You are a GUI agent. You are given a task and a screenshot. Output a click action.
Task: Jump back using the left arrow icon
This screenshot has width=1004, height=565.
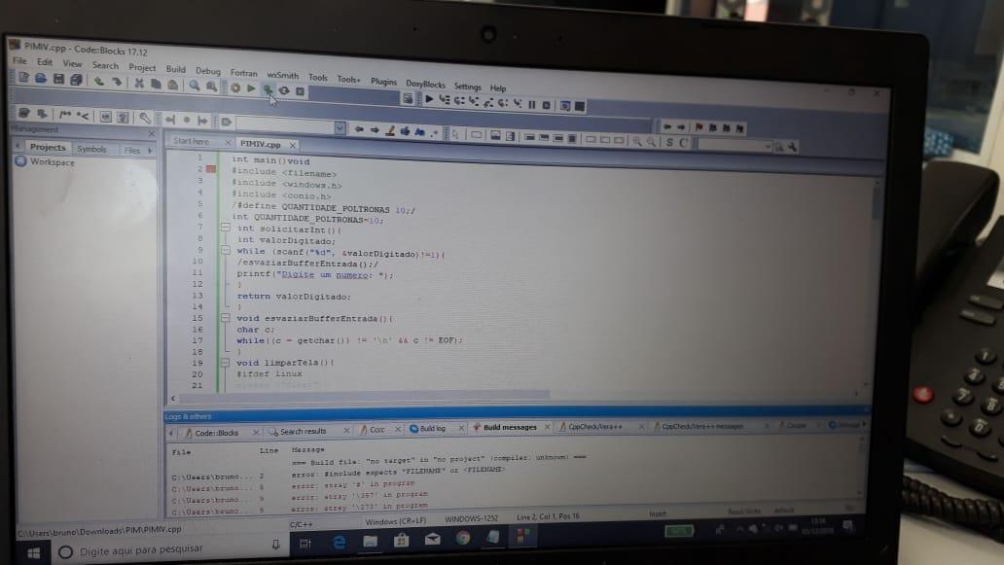pyautogui.click(x=666, y=126)
